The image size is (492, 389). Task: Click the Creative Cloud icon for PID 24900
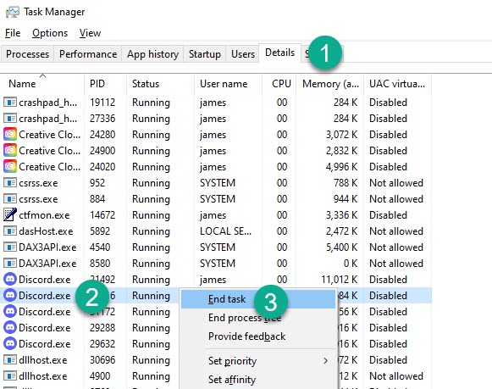coord(10,150)
